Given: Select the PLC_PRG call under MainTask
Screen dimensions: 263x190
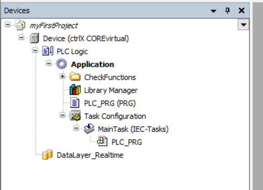Looking at the screenshot, I should 126,142.
